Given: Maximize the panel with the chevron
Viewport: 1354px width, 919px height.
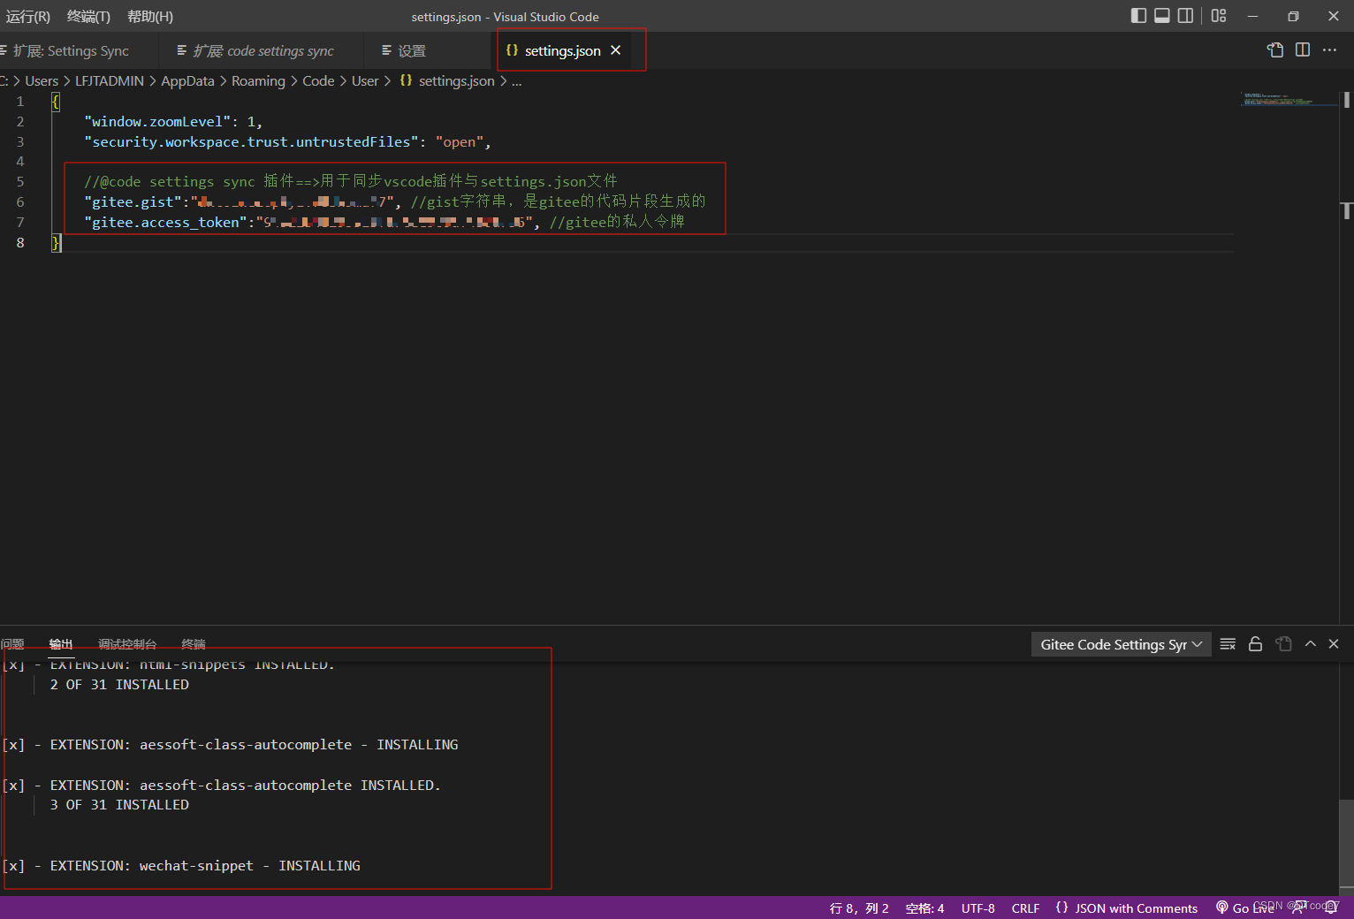Looking at the screenshot, I should pos(1311,644).
